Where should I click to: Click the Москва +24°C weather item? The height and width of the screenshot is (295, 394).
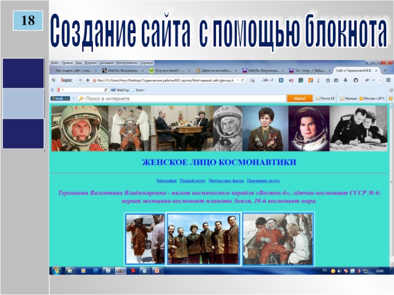click(x=372, y=99)
